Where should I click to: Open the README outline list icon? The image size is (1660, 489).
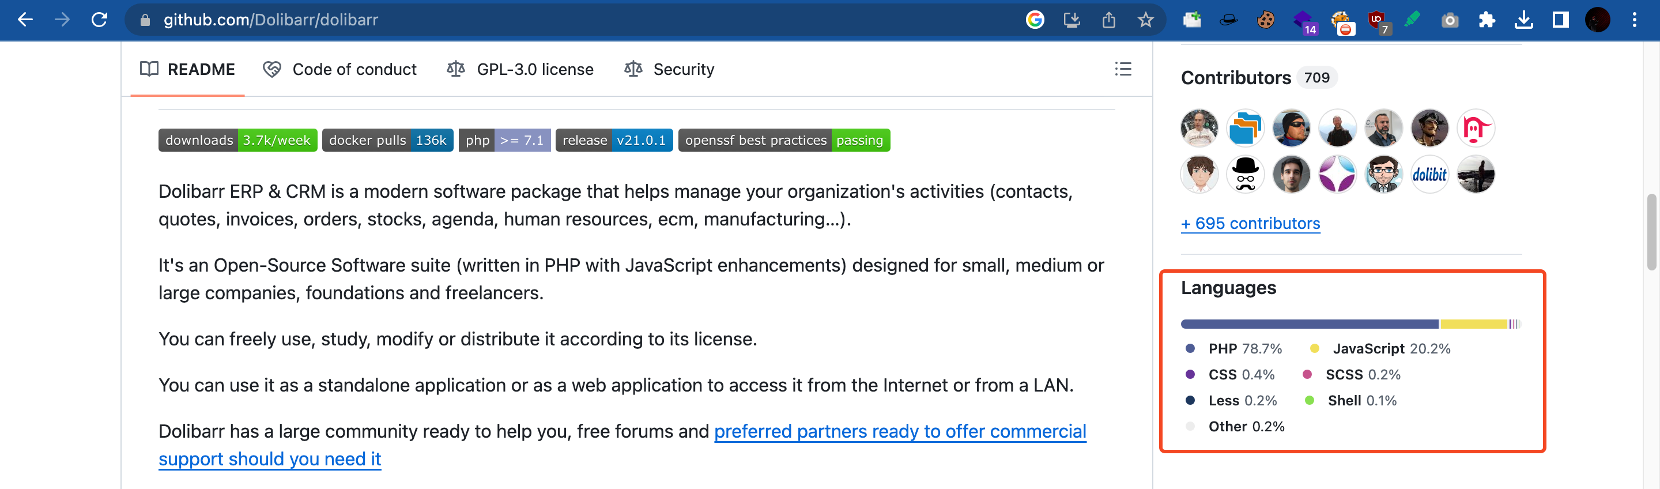(1123, 69)
